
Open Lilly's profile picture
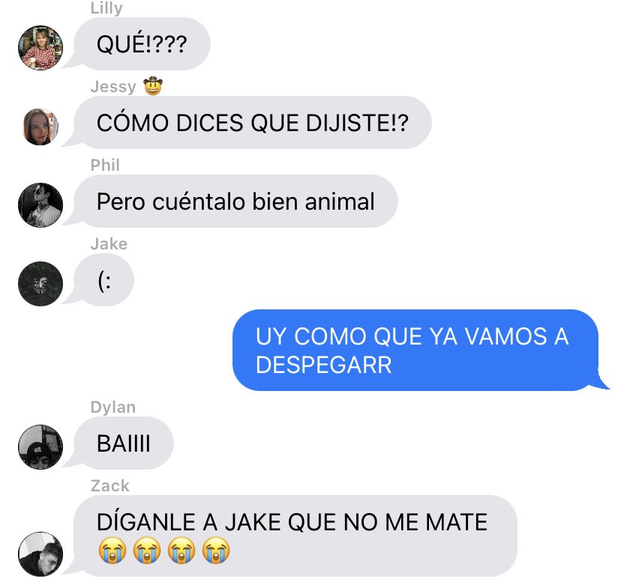(40, 48)
